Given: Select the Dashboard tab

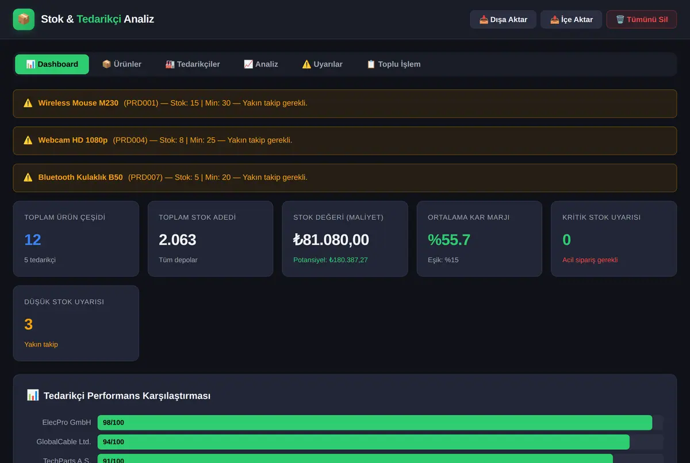Looking at the screenshot, I should pyautogui.click(x=52, y=64).
